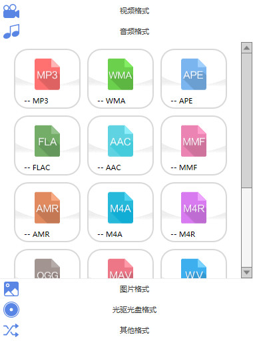The image size is (253, 341).
Task: Open the 视频格式 section
Action: 134,11
